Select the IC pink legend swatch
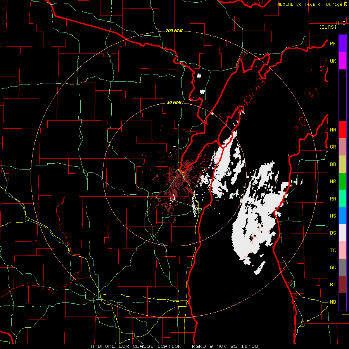This screenshot has width=349, height=349. pos(342,250)
